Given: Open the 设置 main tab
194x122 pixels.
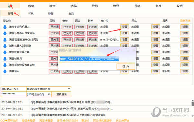Looking at the screenshot, I should [180, 6].
